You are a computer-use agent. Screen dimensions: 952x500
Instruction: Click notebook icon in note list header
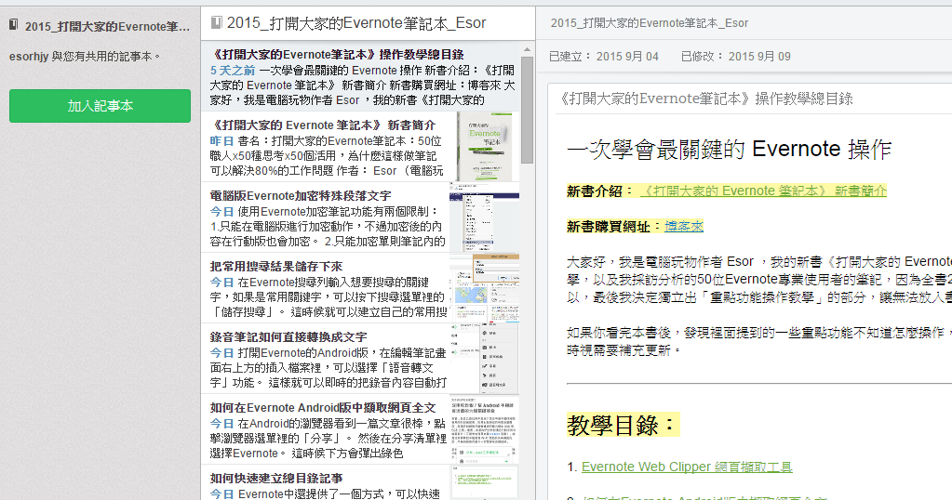point(216,23)
